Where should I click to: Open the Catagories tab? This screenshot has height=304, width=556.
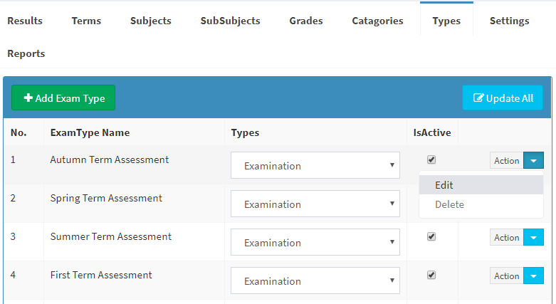click(x=377, y=21)
